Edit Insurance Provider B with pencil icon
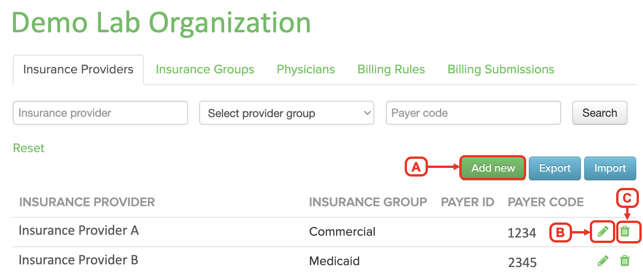 pos(603,261)
